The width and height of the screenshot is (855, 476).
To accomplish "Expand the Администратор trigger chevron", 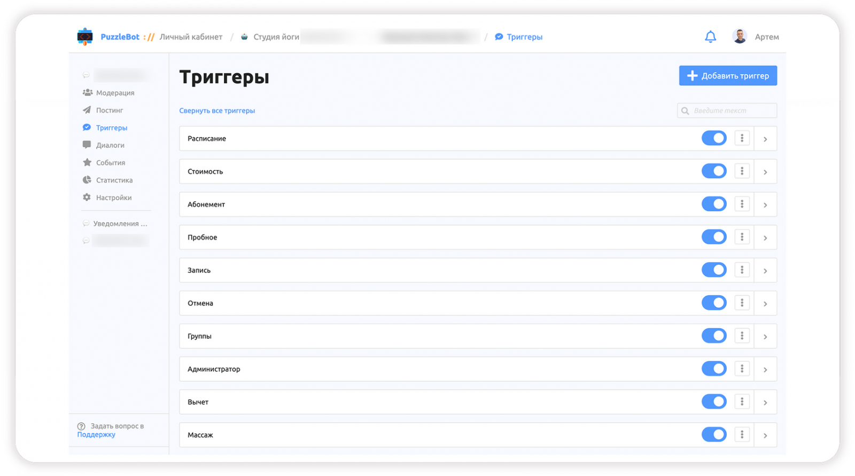I will [765, 369].
